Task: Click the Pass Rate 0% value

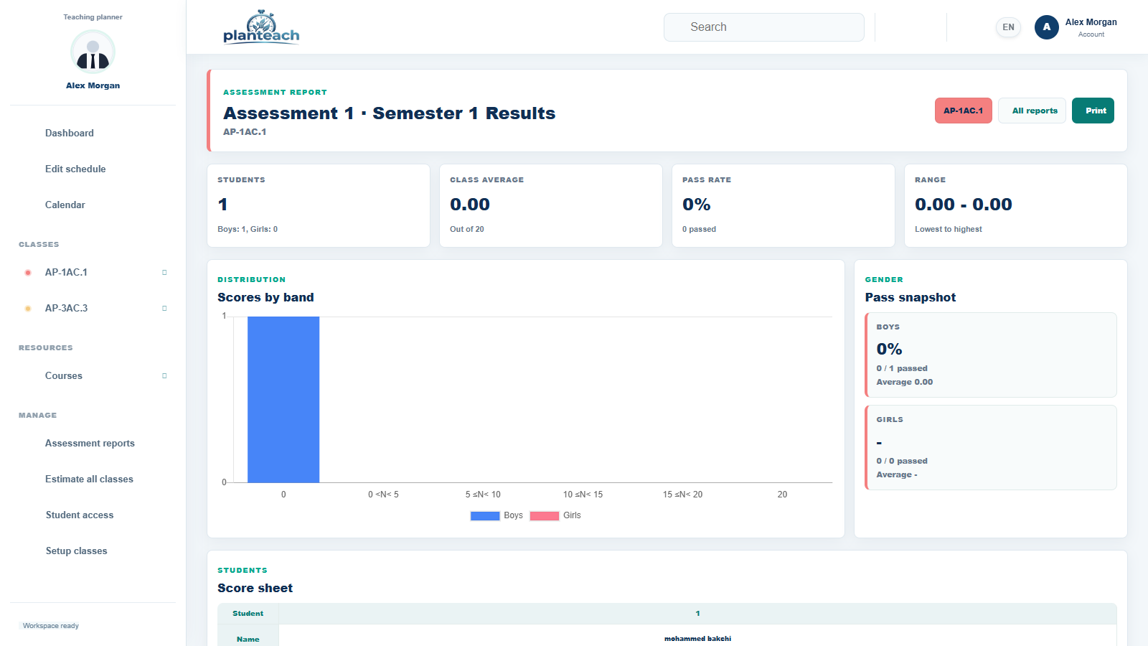Action: pos(697,205)
